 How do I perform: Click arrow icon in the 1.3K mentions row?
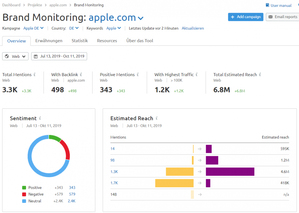tap(200, 172)
